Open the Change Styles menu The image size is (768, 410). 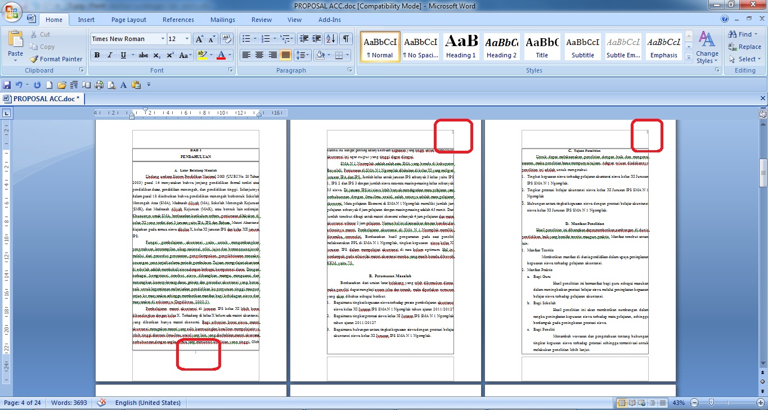click(707, 47)
